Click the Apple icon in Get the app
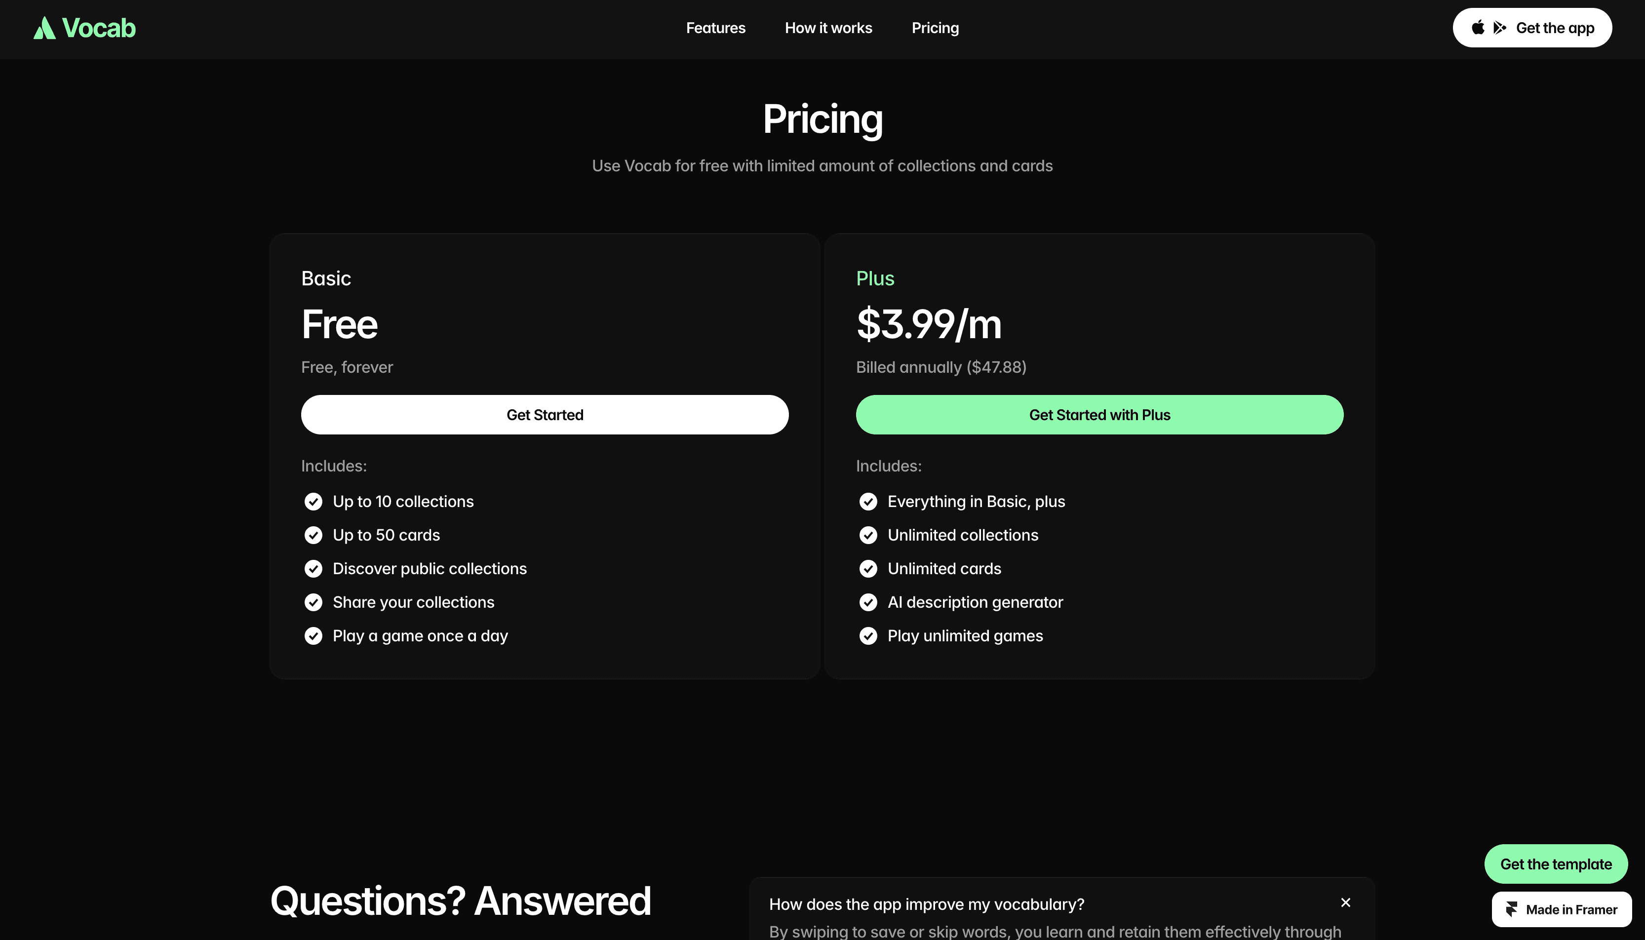This screenshot has width=1645, height=940. click(1478, 27)
